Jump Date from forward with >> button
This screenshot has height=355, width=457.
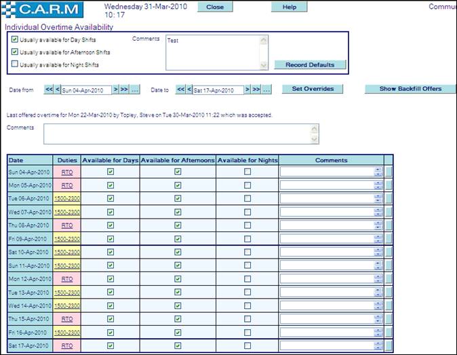(x=125, y=90)
